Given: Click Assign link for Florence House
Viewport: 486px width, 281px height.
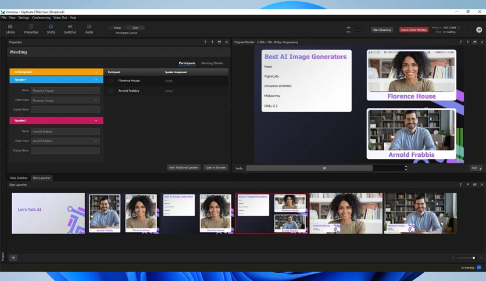Looking at the screenshot, I should click(169, 81).
